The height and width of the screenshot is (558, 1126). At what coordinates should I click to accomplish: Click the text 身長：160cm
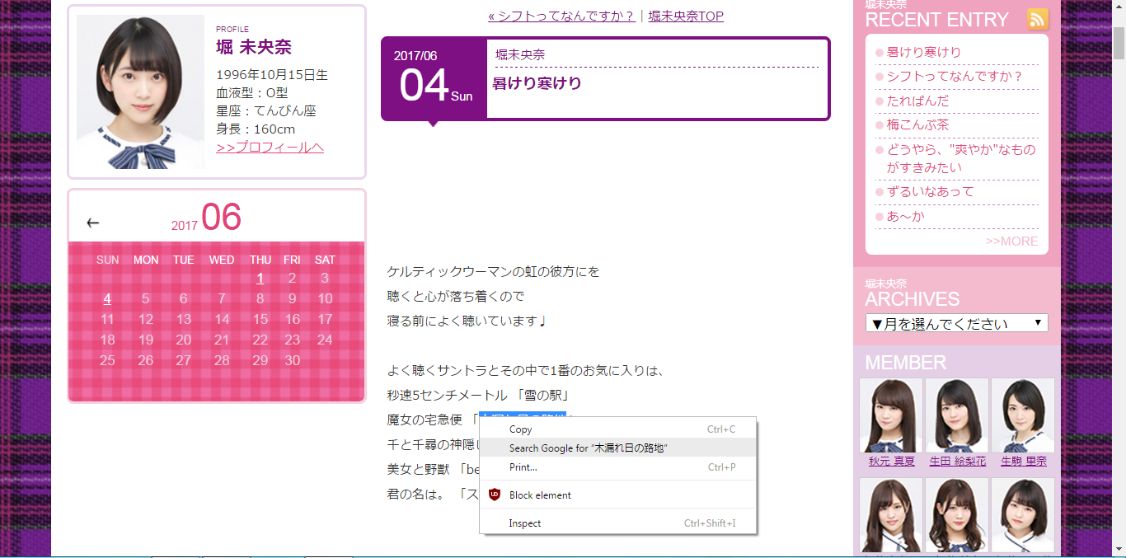256,129
